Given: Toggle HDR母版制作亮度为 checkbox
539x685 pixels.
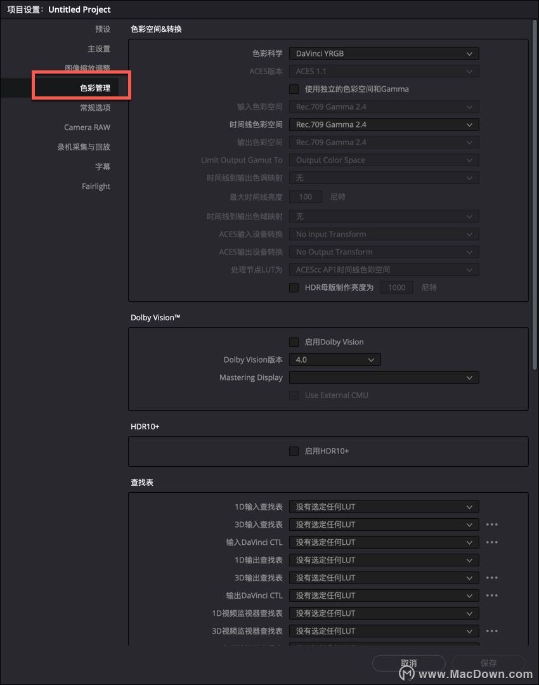Looking at the screenshot, I should (294, 287).
